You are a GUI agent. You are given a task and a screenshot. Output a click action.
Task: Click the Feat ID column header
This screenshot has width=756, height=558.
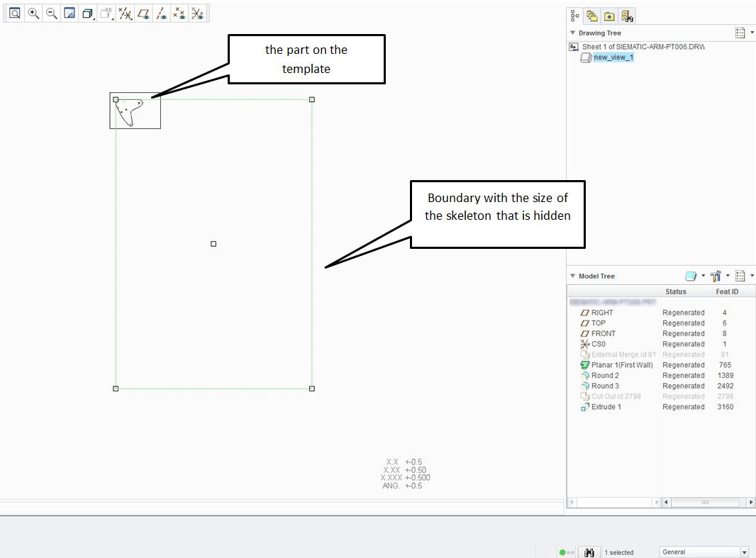[727, 291]
